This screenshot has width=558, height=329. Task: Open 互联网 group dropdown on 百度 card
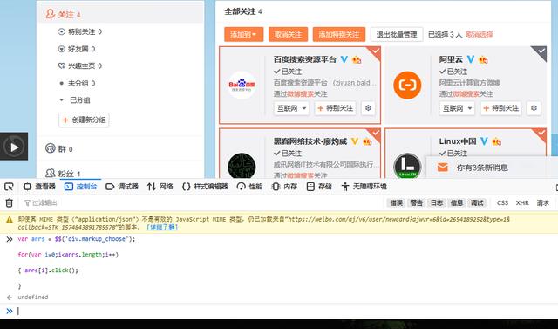(291, 108)
